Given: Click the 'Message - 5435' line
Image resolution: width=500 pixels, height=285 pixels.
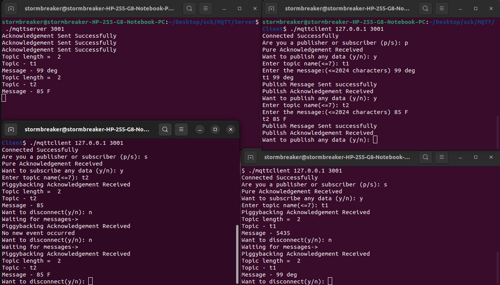Looking at the screenshot, I should [x=266, y=233].
